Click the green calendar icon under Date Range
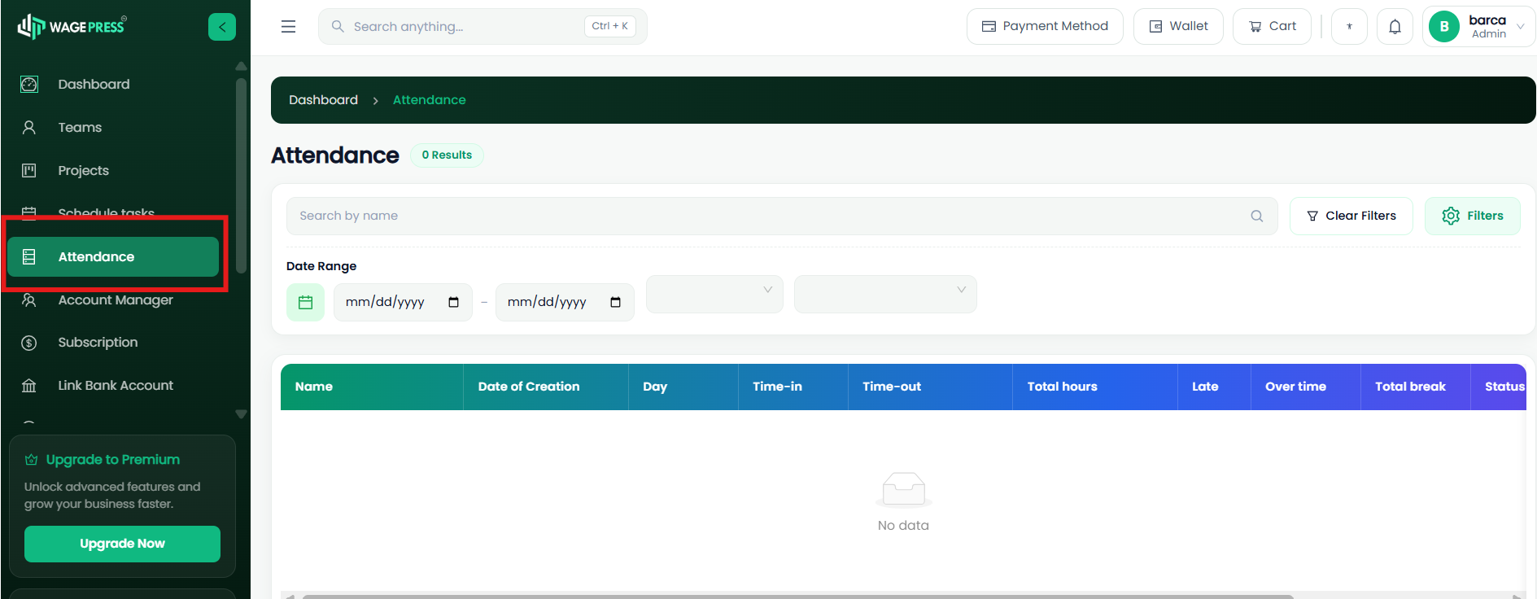 click(x=306, y=303)
